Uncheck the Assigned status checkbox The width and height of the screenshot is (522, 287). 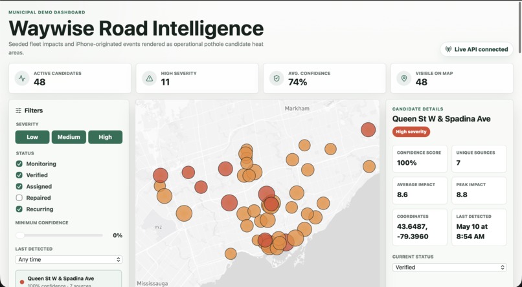[x=19, y=186]
